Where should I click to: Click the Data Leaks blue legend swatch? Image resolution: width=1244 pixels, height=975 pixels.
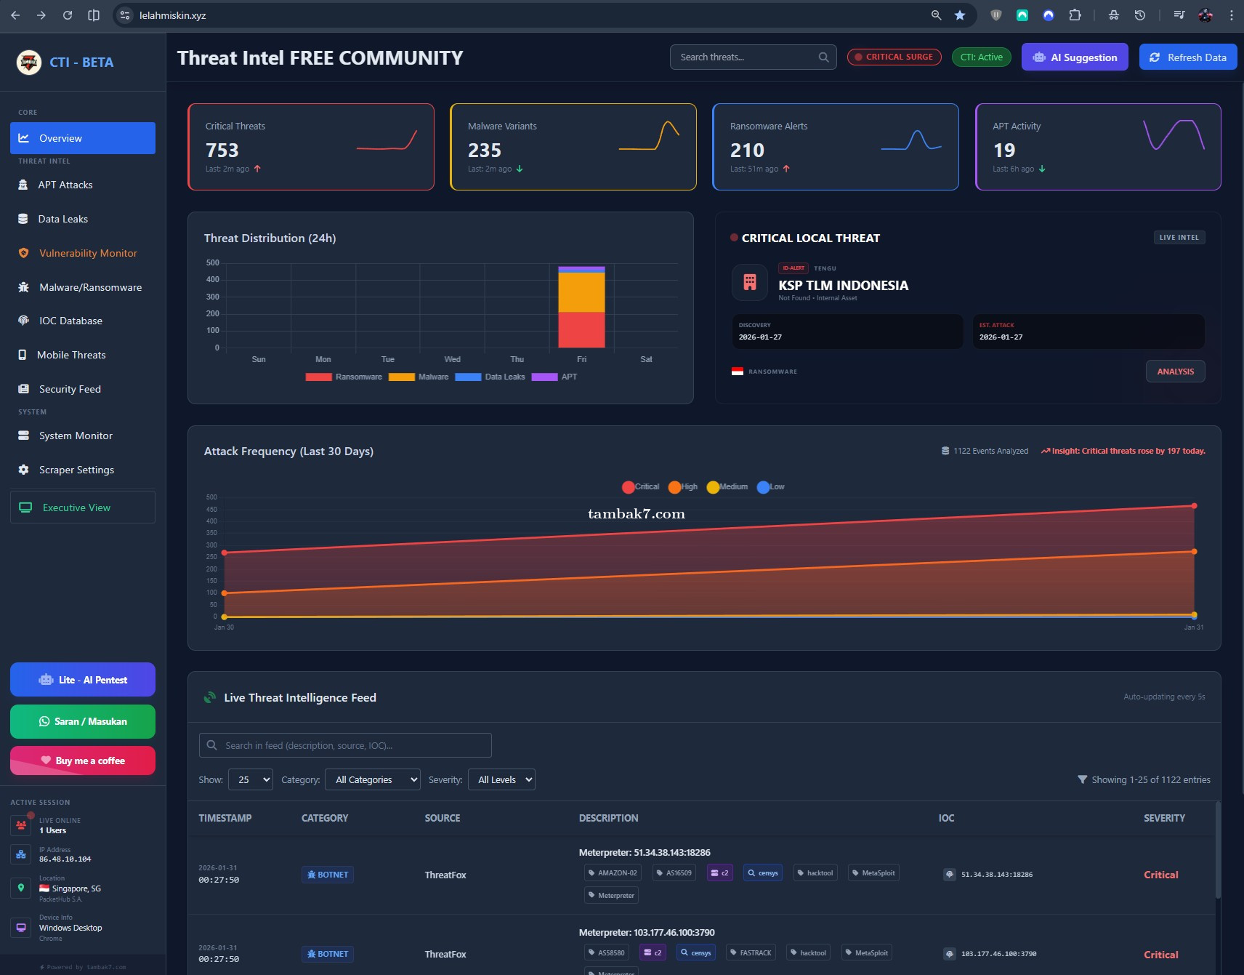click(468, 377)
